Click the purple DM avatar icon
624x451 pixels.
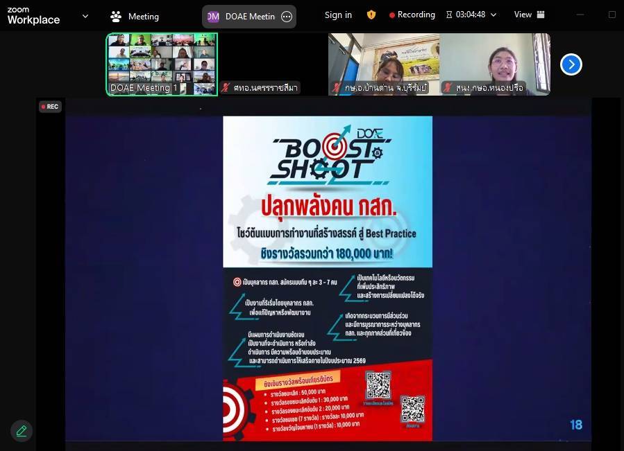pyautogui.click(x=213, y=17)
